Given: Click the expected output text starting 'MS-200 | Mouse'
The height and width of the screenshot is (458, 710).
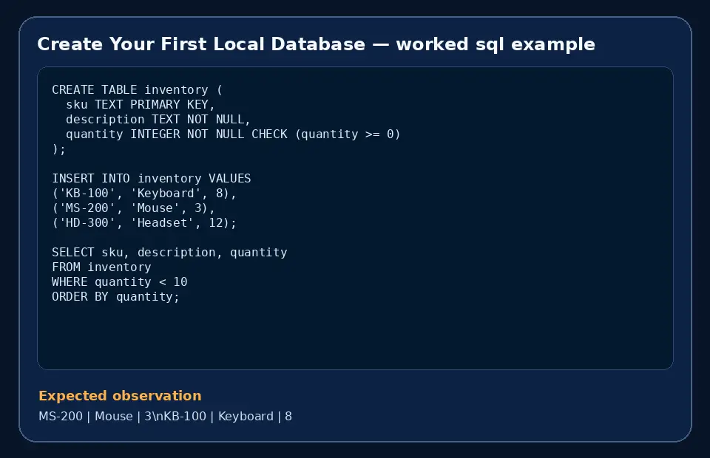Looking at the screenshot, I should [165, 416].
